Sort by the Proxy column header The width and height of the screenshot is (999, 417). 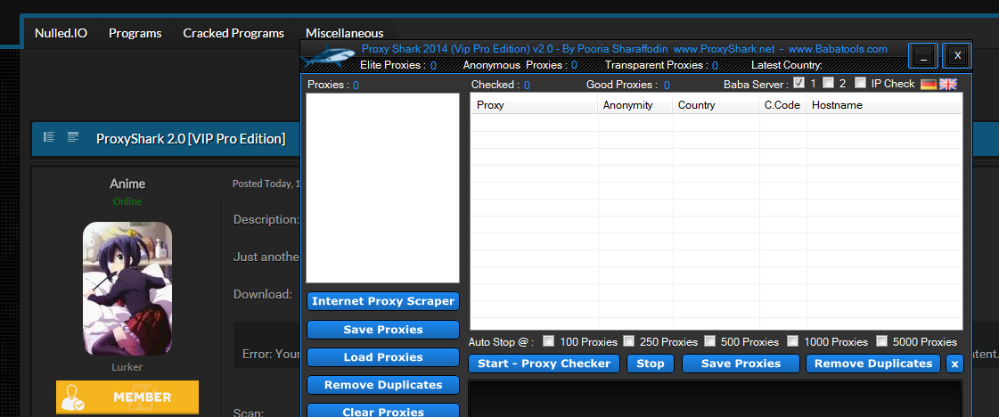tap(534, 105)
